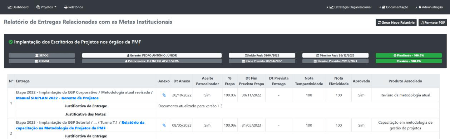Open Relatório da capacitação na Metodologia link
The image size is (450, 139).
(80, 125)
